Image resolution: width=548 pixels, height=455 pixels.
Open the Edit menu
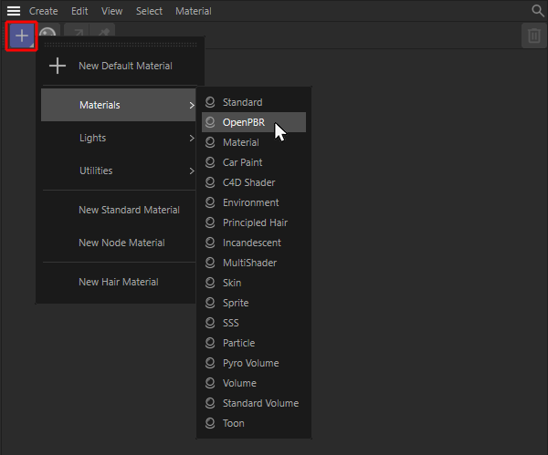[79, 11]
